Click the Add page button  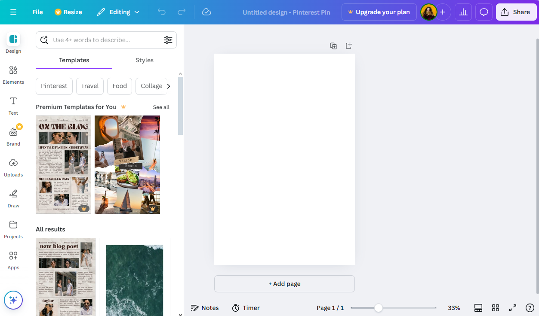(x=284, y=284)
